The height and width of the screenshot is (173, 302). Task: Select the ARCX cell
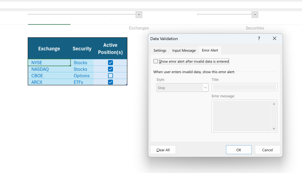[49, 82]
